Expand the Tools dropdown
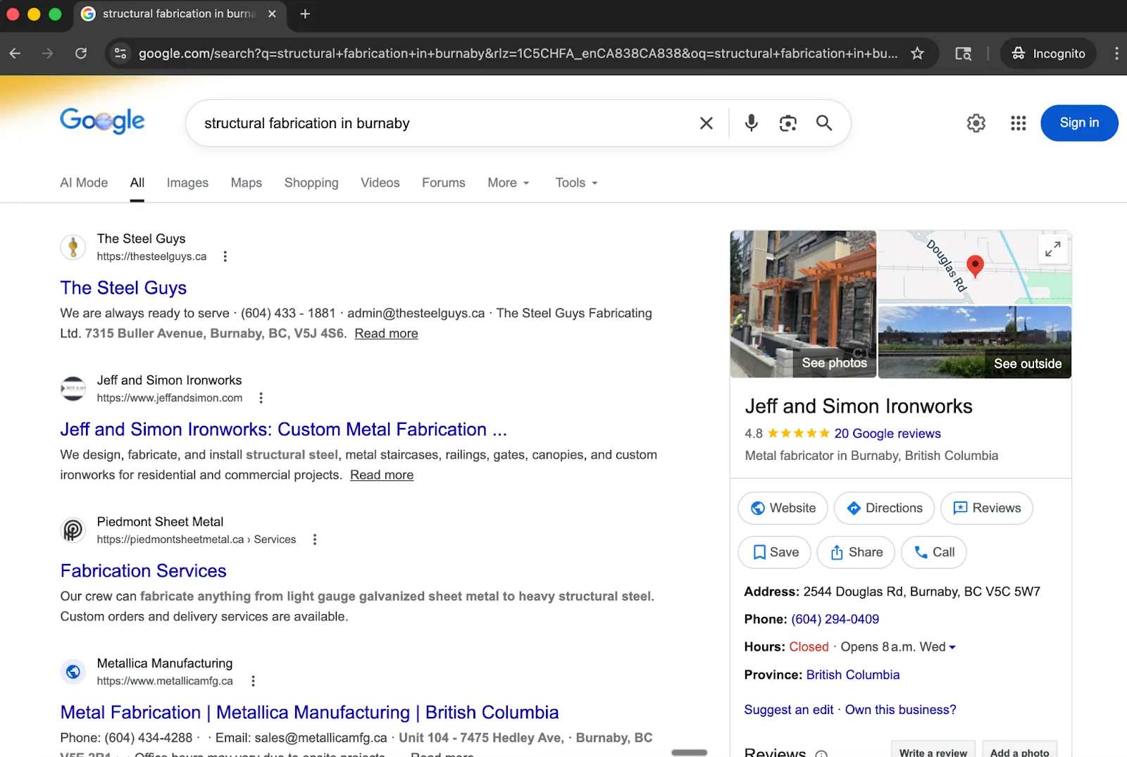The width and height of the screenshot is (1127, 757). (576, 183)
